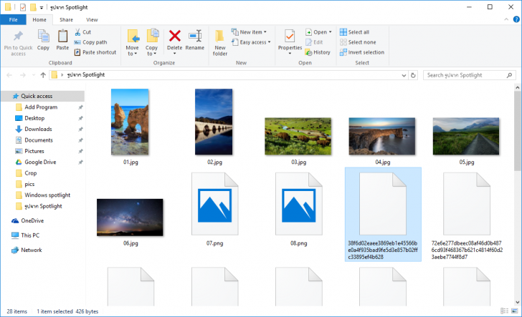Screen dimensions: 522x317
Task: Open the Add Program folder in sidebar
Action: click(42, 107)
